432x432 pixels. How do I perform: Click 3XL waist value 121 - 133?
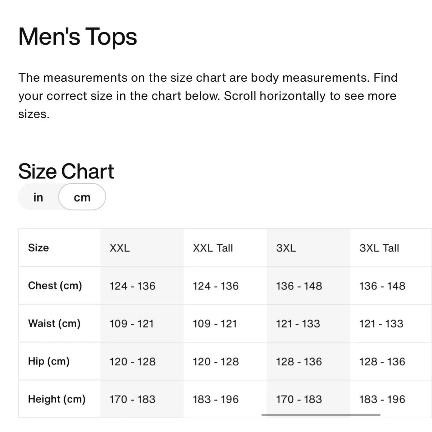tap(298, 324)
